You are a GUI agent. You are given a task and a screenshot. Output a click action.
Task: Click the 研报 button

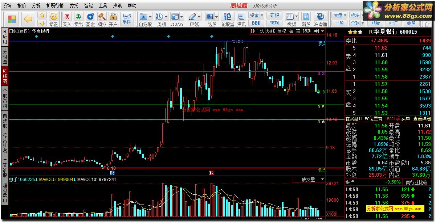click(275, 15)
